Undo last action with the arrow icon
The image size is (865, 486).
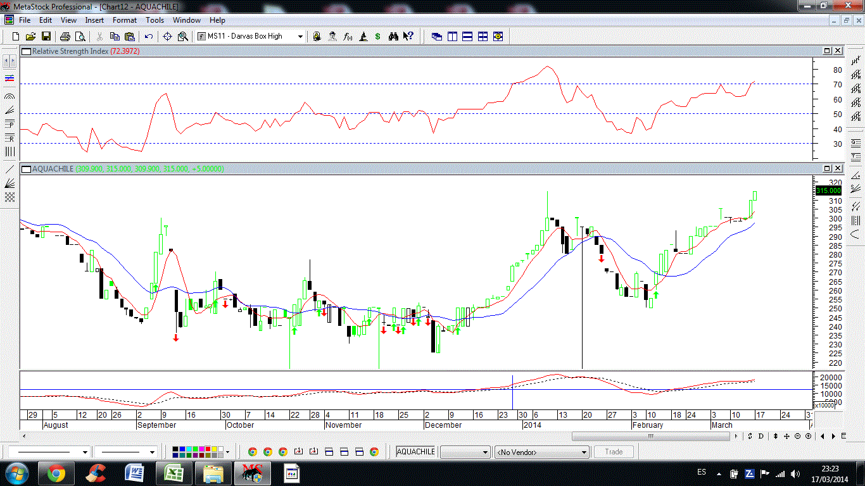click(149, 36)
